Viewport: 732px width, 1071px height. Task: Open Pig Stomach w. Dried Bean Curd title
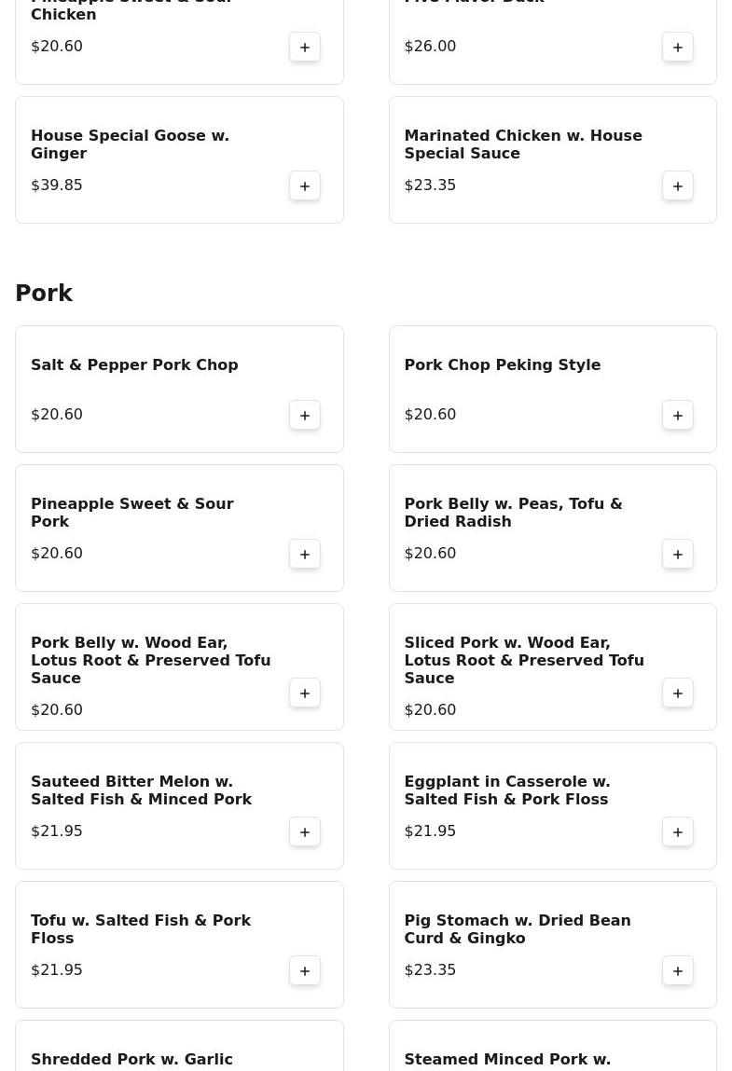coord(517,929)
